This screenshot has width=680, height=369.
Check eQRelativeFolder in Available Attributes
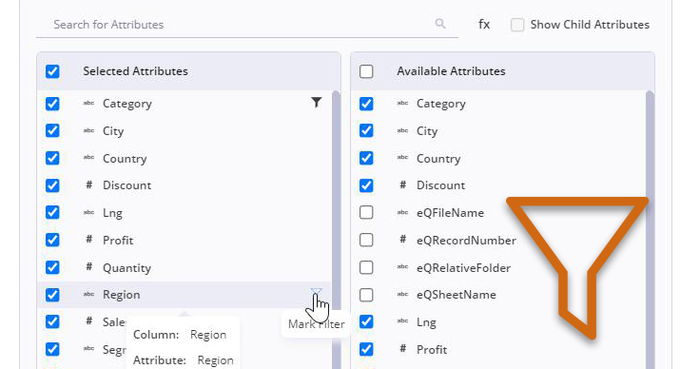click(366, 267)
